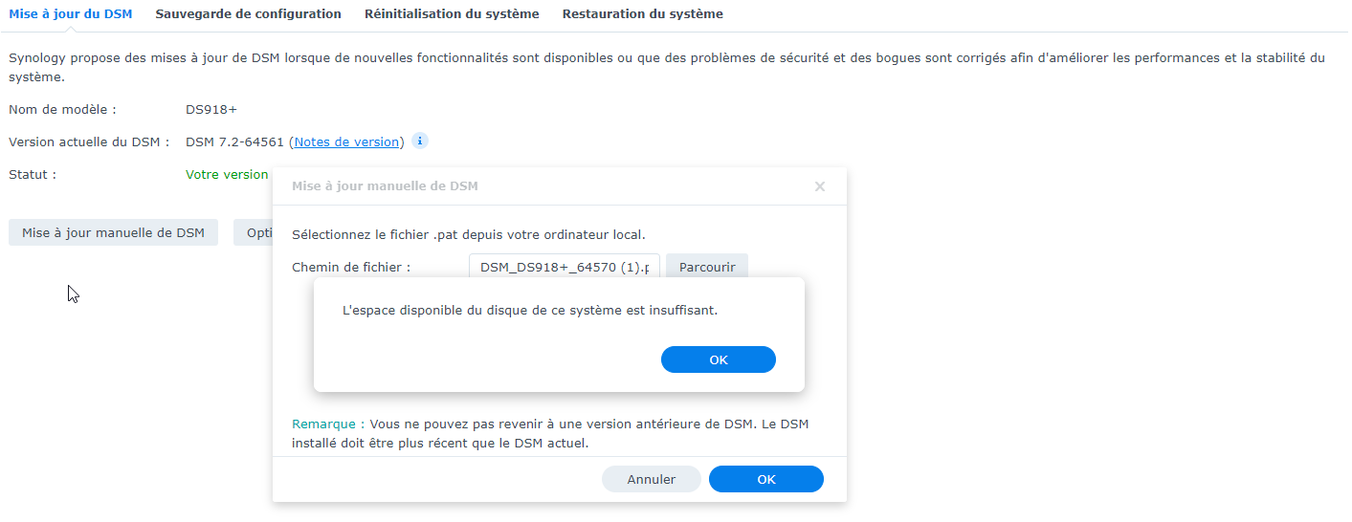Viewport: 1352px width, 522px height.
Task: Confirm the manual update dialog with its OK button
Action: point(765,479)
